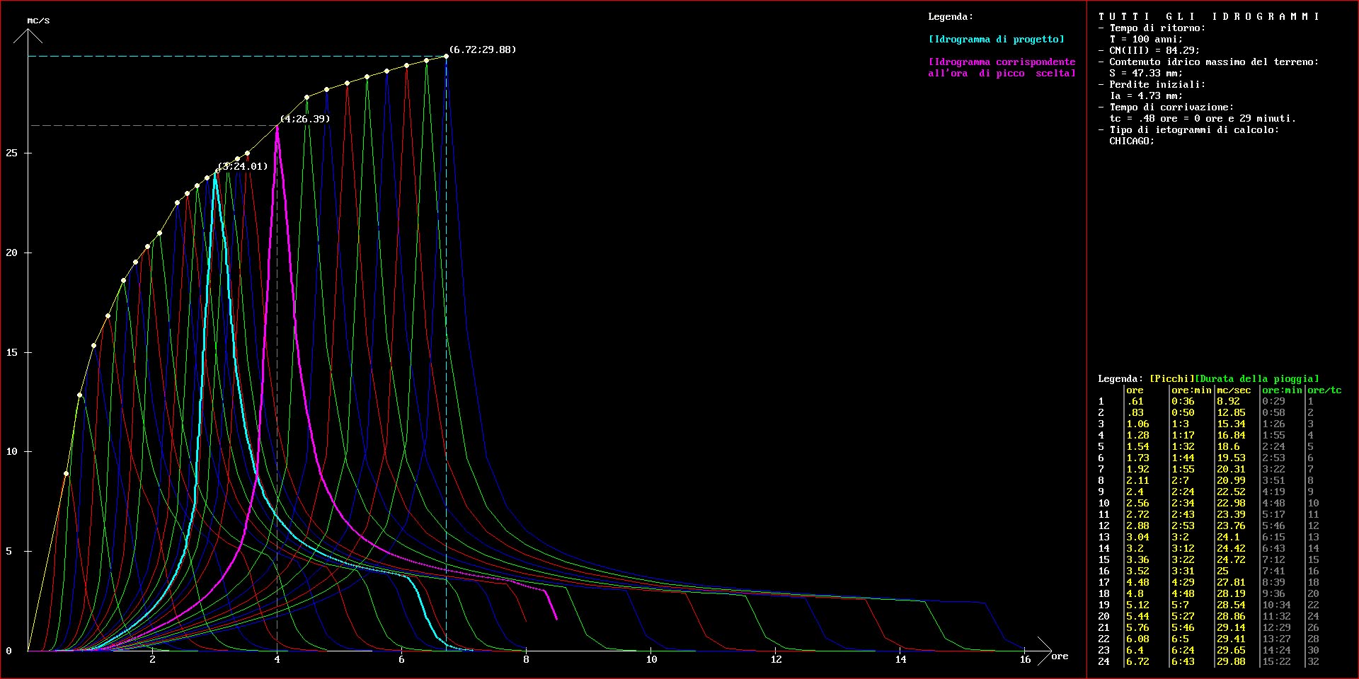Click the 'TUTTI GLI IDROGRAMMI' panel title

[x=1208, y=16]
